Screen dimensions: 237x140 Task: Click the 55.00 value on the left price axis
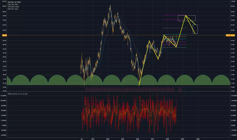[4, 31]
